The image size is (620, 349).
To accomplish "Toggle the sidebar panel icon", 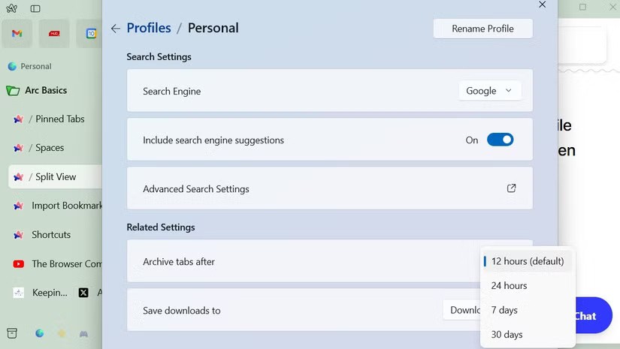I will [35, 8].
